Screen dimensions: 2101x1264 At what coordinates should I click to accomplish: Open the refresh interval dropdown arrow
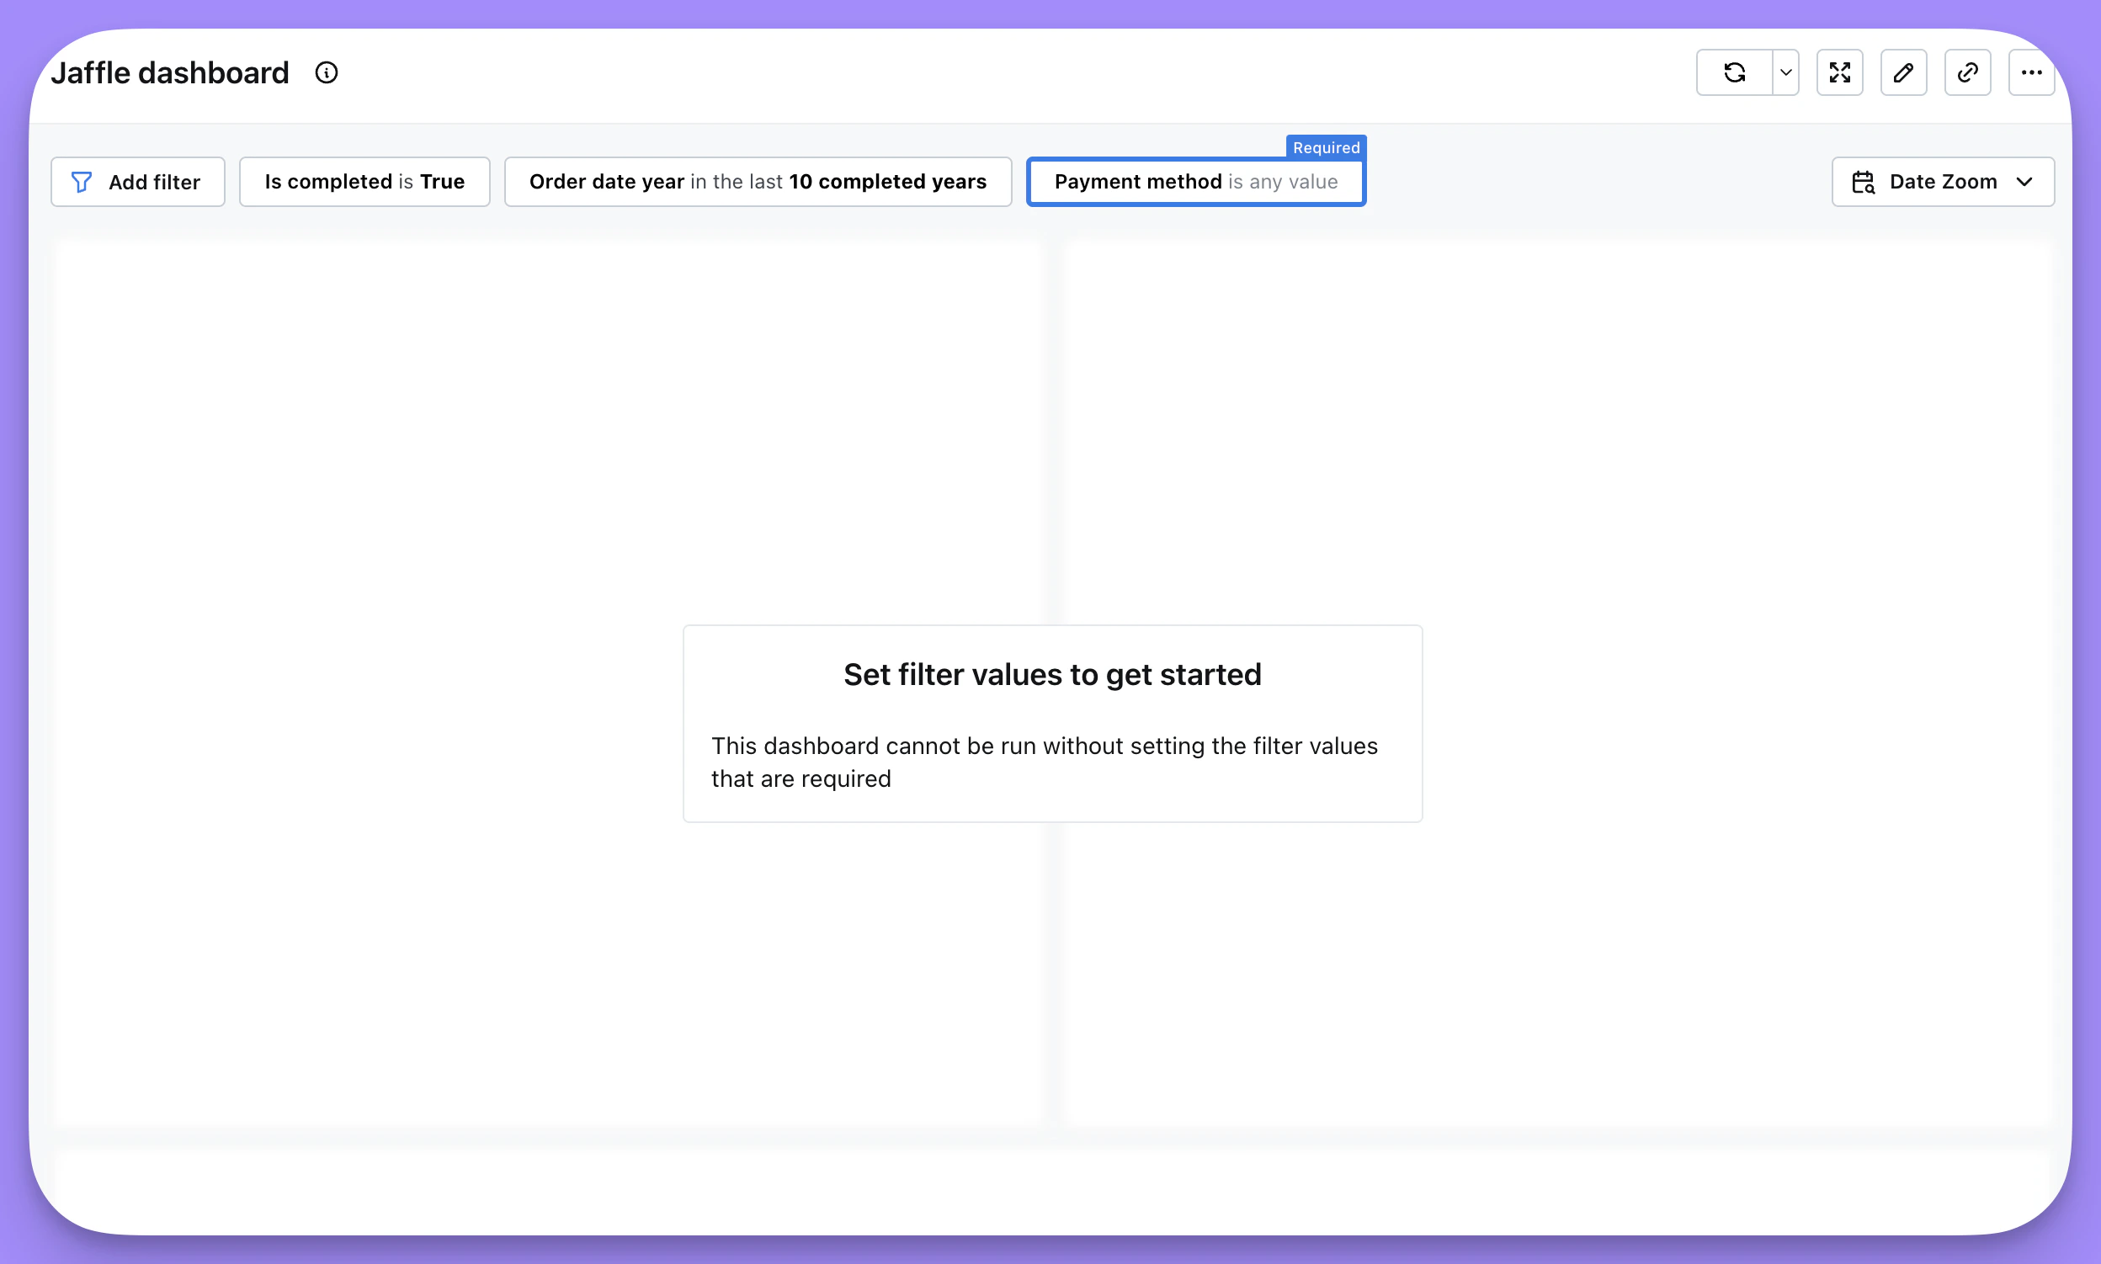[1785, 73]
